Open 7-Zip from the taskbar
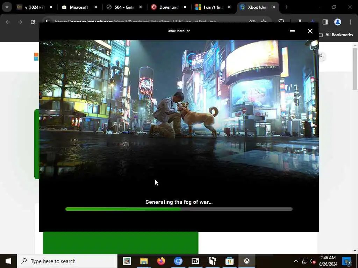The height and width of the screenshot is (268, 358). (195, 261)
